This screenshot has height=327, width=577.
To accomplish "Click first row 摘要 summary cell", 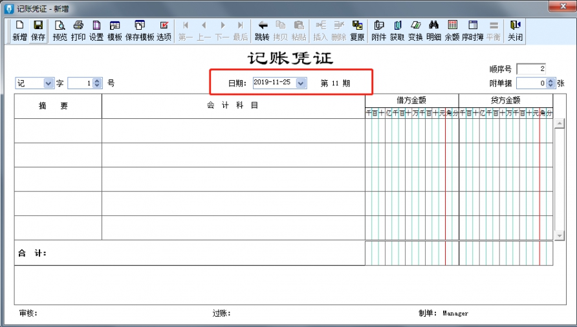I will (58, 131).
